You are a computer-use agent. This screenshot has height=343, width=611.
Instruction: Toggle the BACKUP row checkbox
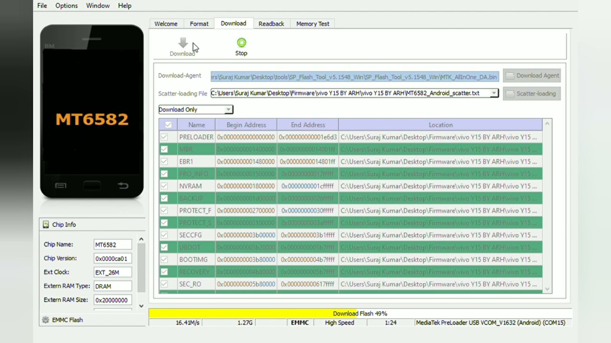164,198
